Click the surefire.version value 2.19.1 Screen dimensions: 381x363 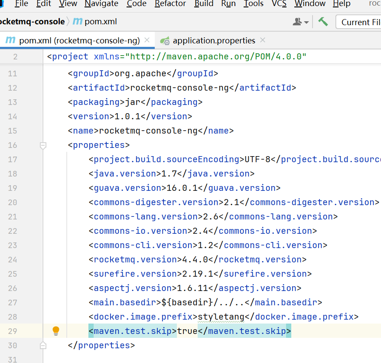198,274
